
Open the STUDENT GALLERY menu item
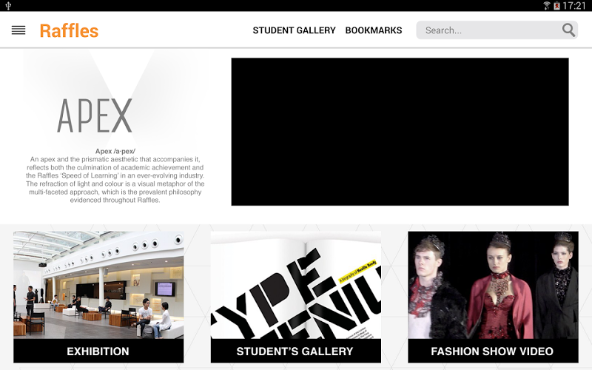pos(294,30)
